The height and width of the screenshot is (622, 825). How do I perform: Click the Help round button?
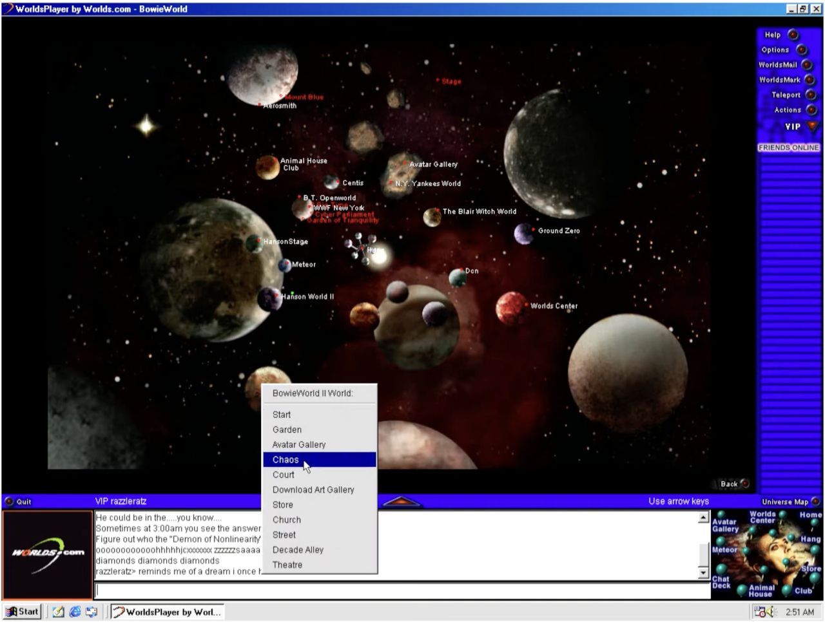point(793,35)
